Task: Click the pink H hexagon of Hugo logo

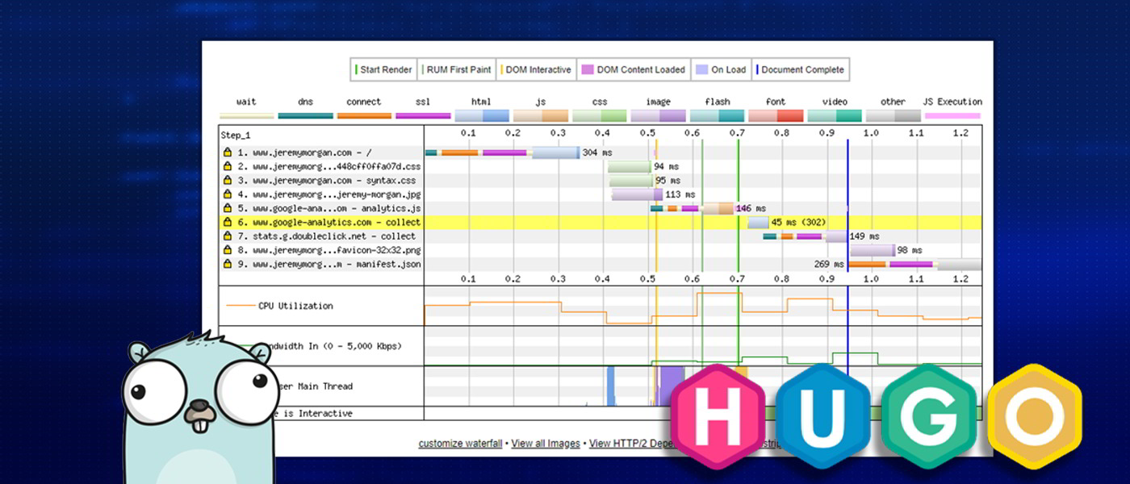Action: (x=718, y=417)
